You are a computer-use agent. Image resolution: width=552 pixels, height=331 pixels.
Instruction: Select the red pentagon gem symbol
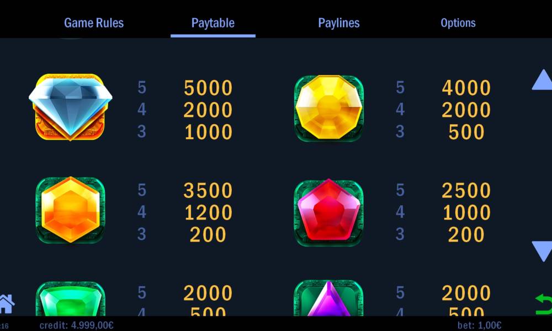[x=328, y=212]
